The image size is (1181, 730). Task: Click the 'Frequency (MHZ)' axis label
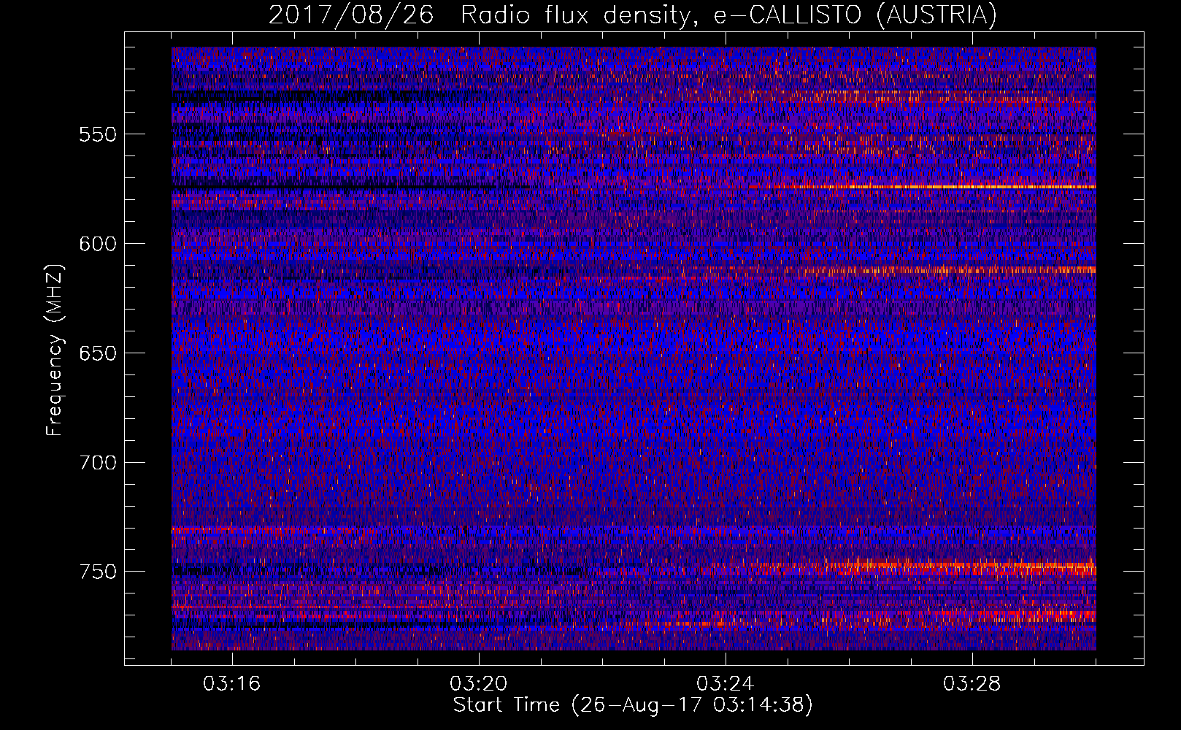[55, 350]
